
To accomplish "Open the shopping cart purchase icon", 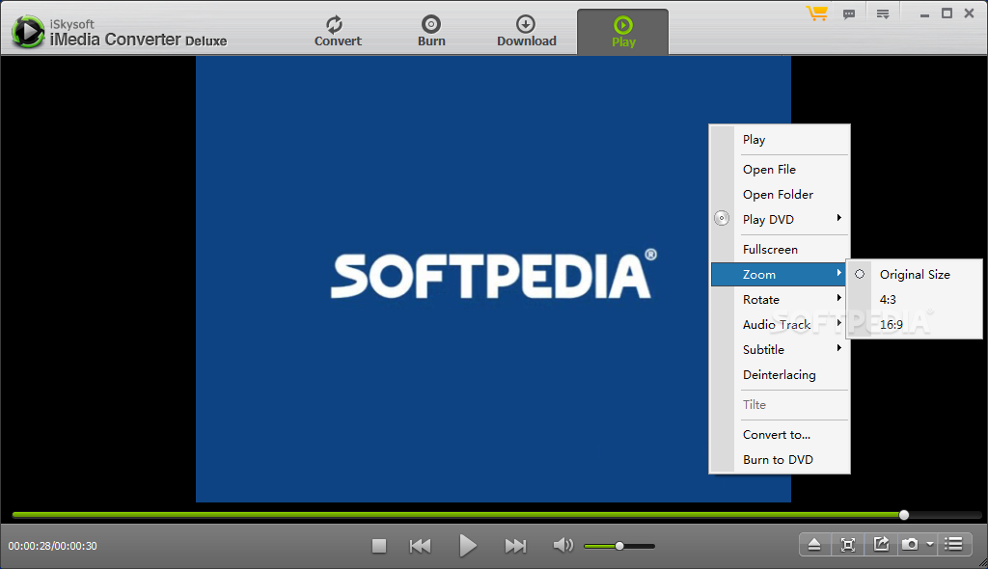I will (x=816, y=14).
